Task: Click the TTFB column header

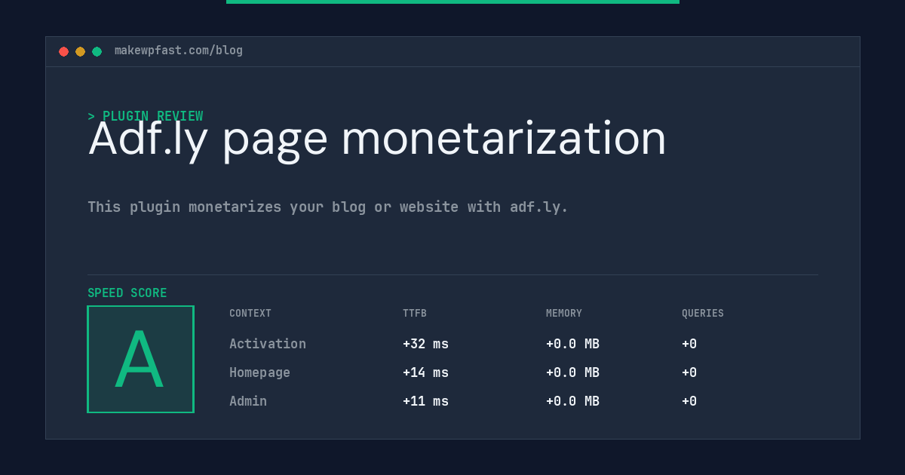Action: pos(415,314)
